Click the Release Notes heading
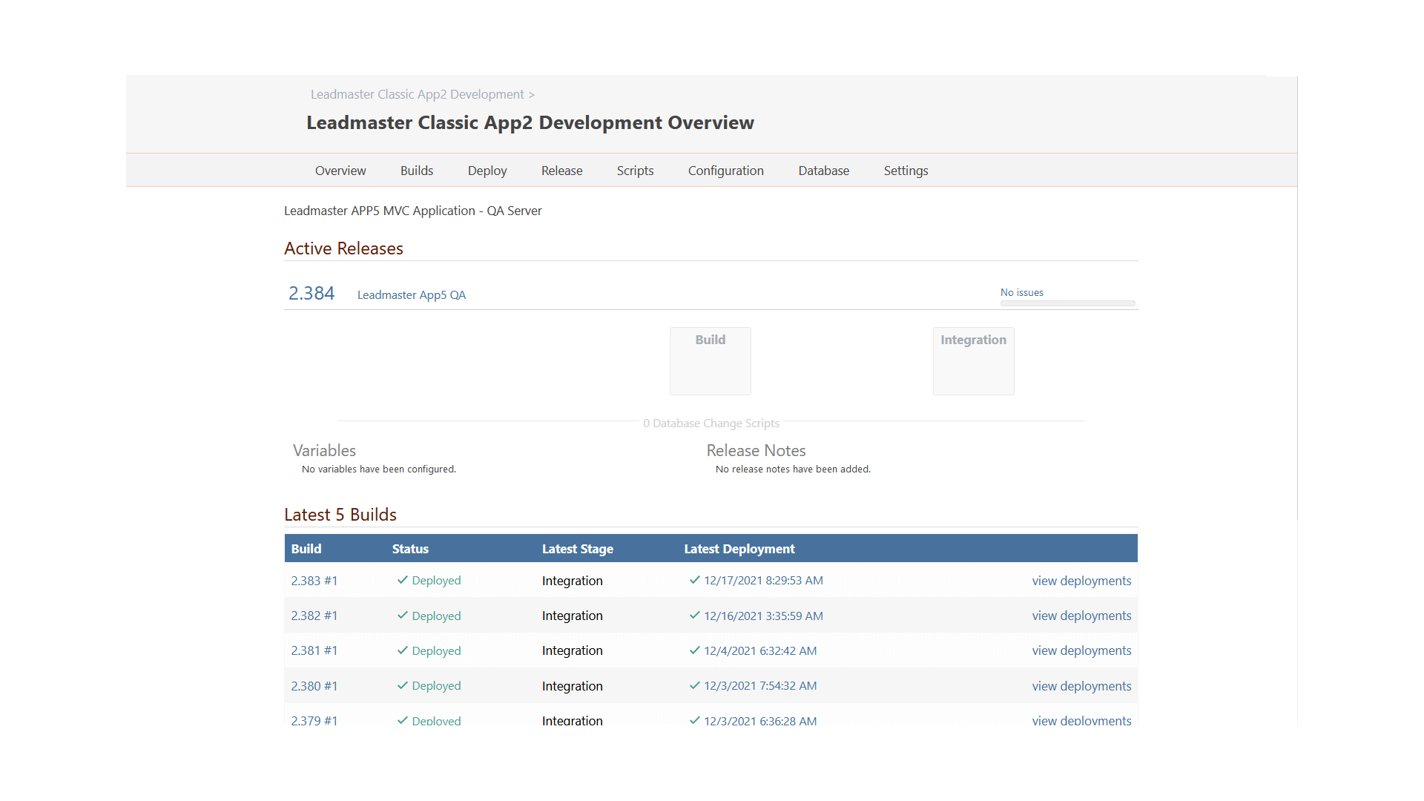The width and height of the screenshot is (1424, 801). 756,450
